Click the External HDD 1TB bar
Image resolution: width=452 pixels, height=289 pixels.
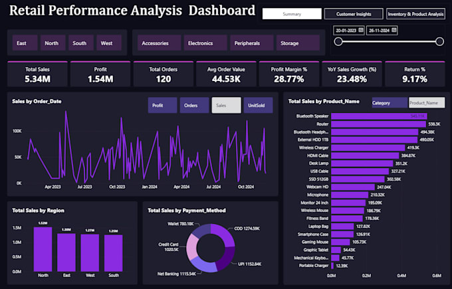[x=374, y=140]
